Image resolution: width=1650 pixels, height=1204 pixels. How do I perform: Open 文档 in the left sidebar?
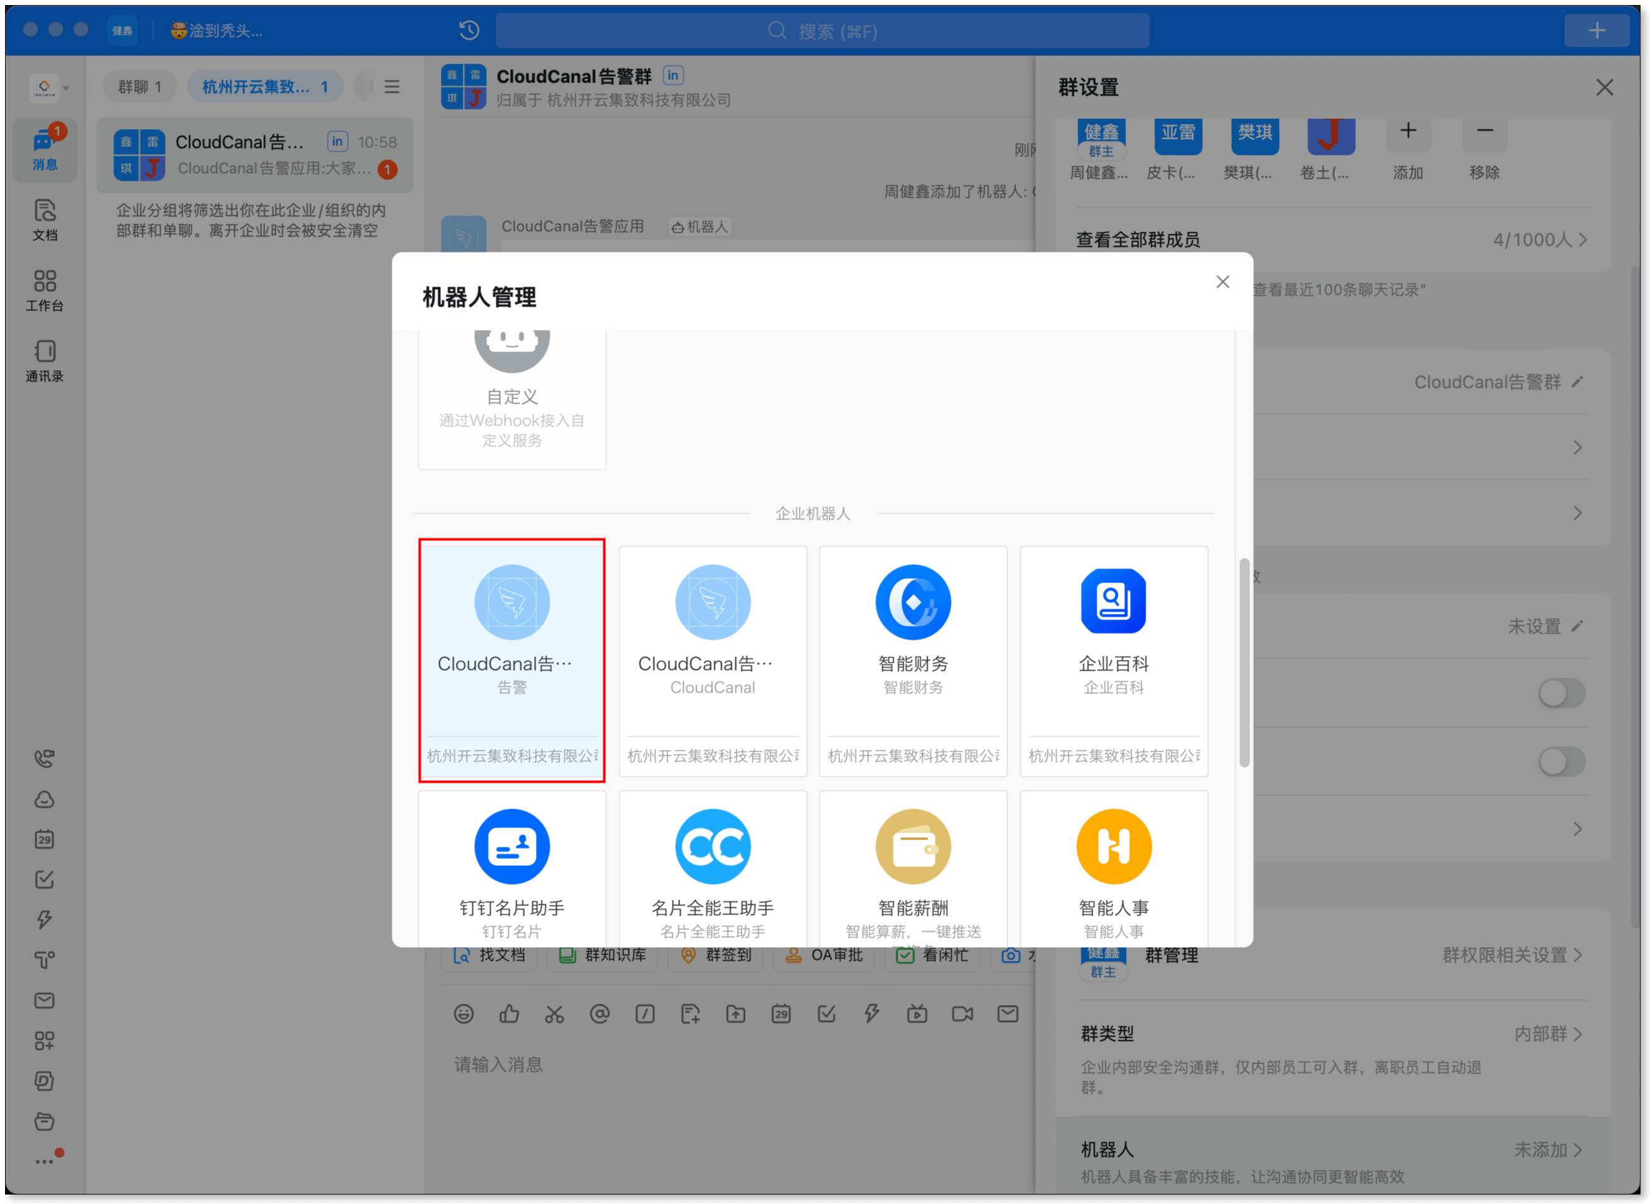(45, 219)
